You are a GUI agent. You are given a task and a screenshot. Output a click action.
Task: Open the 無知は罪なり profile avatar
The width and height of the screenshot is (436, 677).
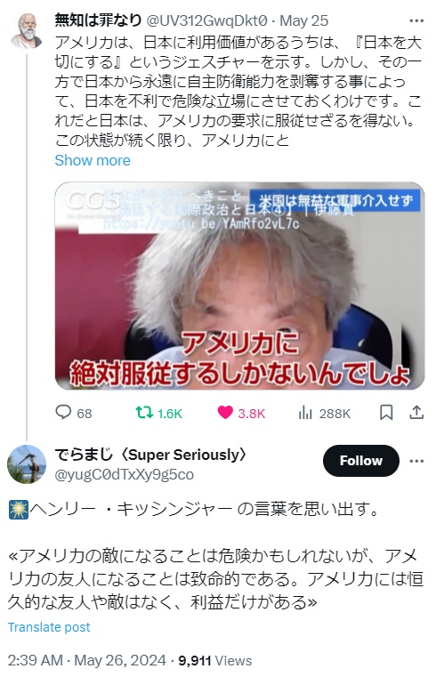(27, 30)
